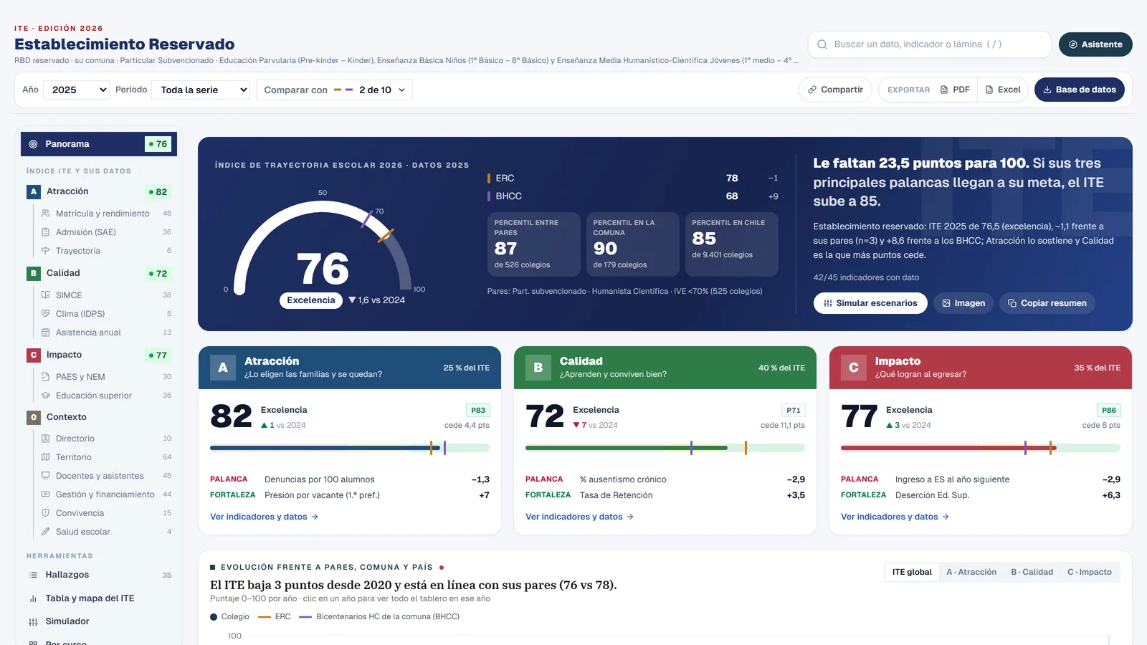This screenshot has height=645, width=1147.
Task: Export to Excel file
Action: pos(1003,90)
